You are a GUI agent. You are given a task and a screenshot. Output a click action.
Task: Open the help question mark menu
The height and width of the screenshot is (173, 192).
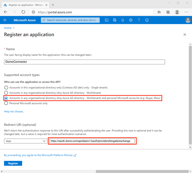(139, 20)
